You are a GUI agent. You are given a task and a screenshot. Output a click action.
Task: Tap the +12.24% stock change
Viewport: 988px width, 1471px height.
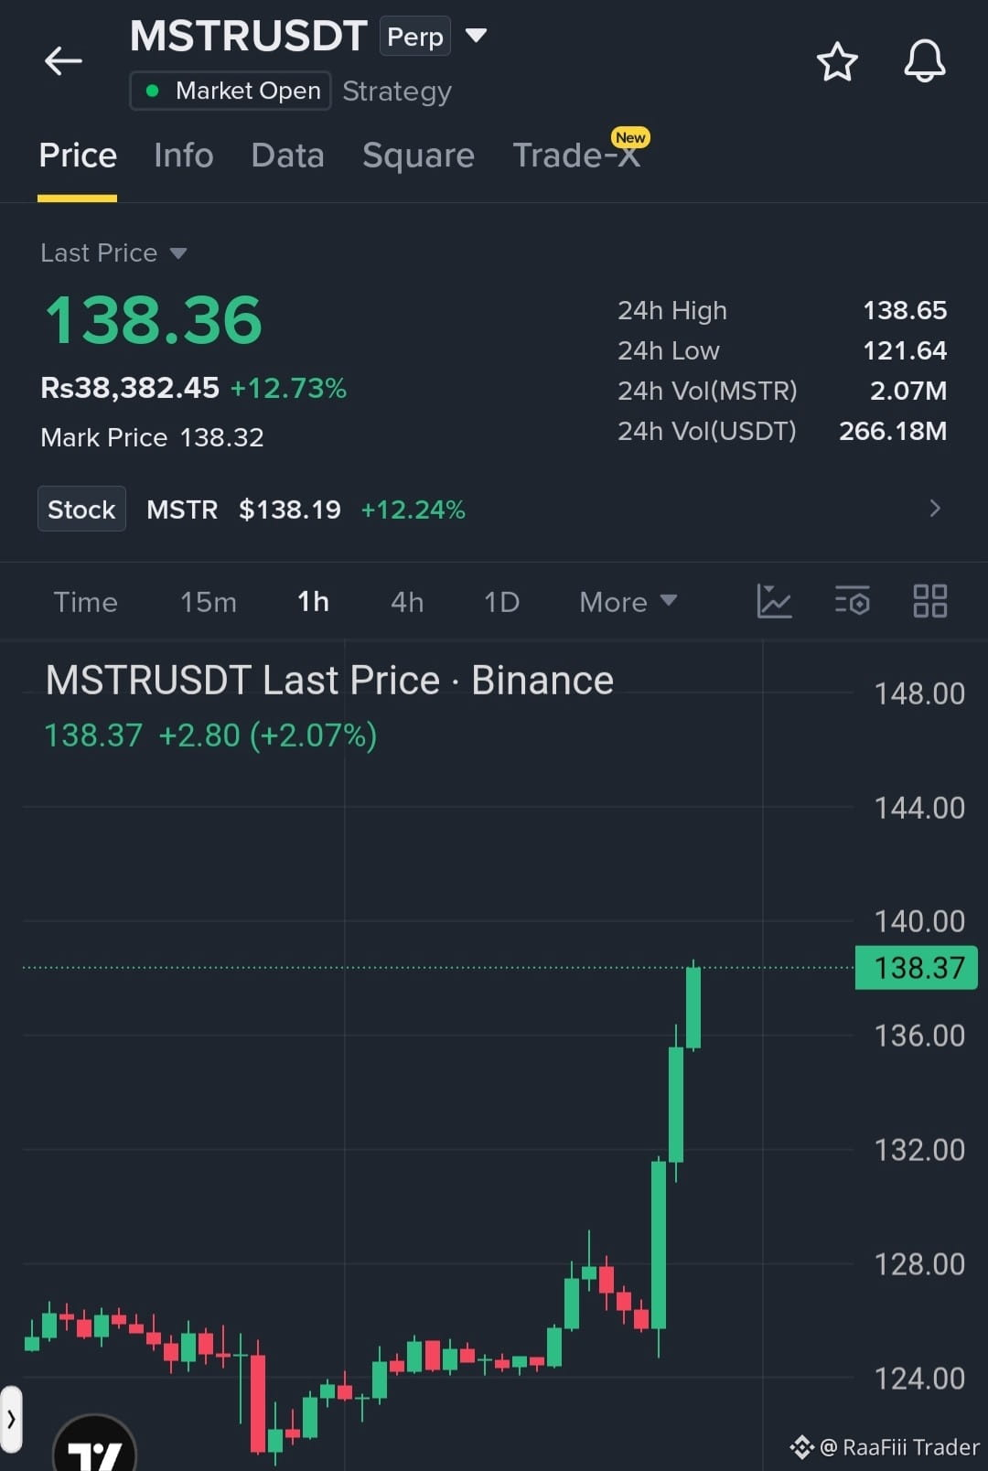click(413, 510)
